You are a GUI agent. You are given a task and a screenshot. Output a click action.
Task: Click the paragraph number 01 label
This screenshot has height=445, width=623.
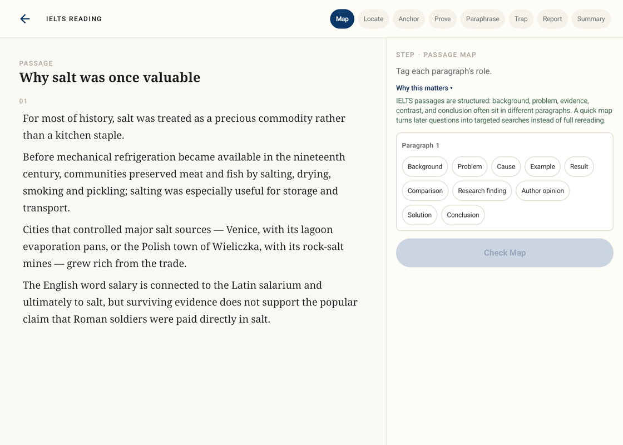point(23,101)
